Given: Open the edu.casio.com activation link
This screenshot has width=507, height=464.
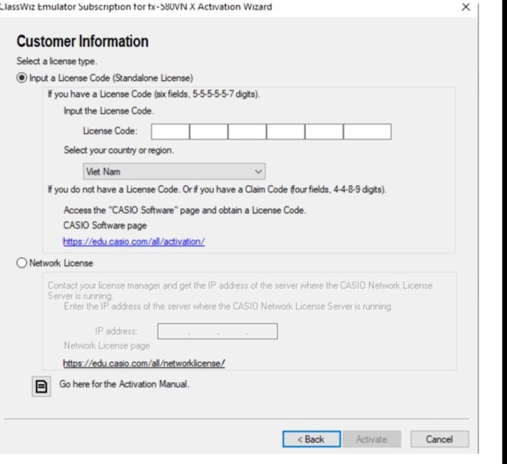Looking at the screenshot, I should pyautogui.click(x=134, y=242).
